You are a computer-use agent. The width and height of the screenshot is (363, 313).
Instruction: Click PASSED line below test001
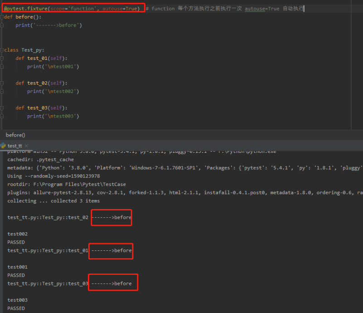click(16, 275)
